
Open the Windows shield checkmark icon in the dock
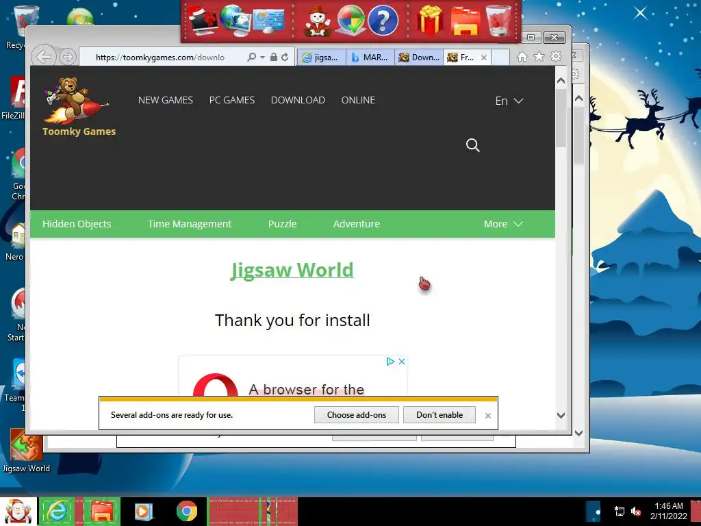click(x=350, y=21)
